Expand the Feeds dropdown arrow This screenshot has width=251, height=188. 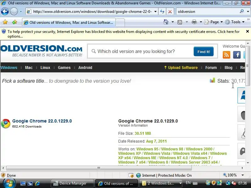tap(187, 22)
